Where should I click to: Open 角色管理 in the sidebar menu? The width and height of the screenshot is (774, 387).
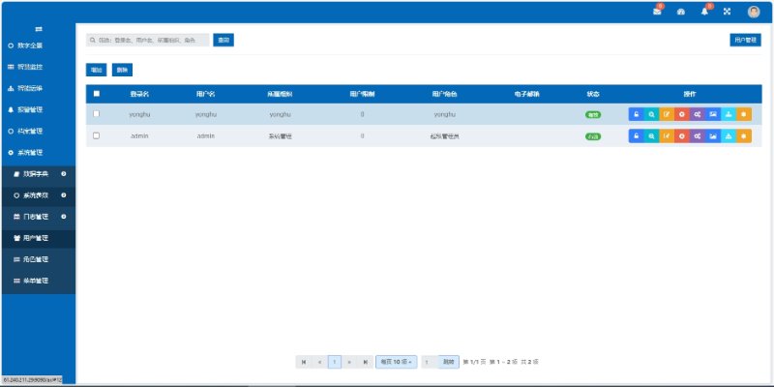pos(37,259)
